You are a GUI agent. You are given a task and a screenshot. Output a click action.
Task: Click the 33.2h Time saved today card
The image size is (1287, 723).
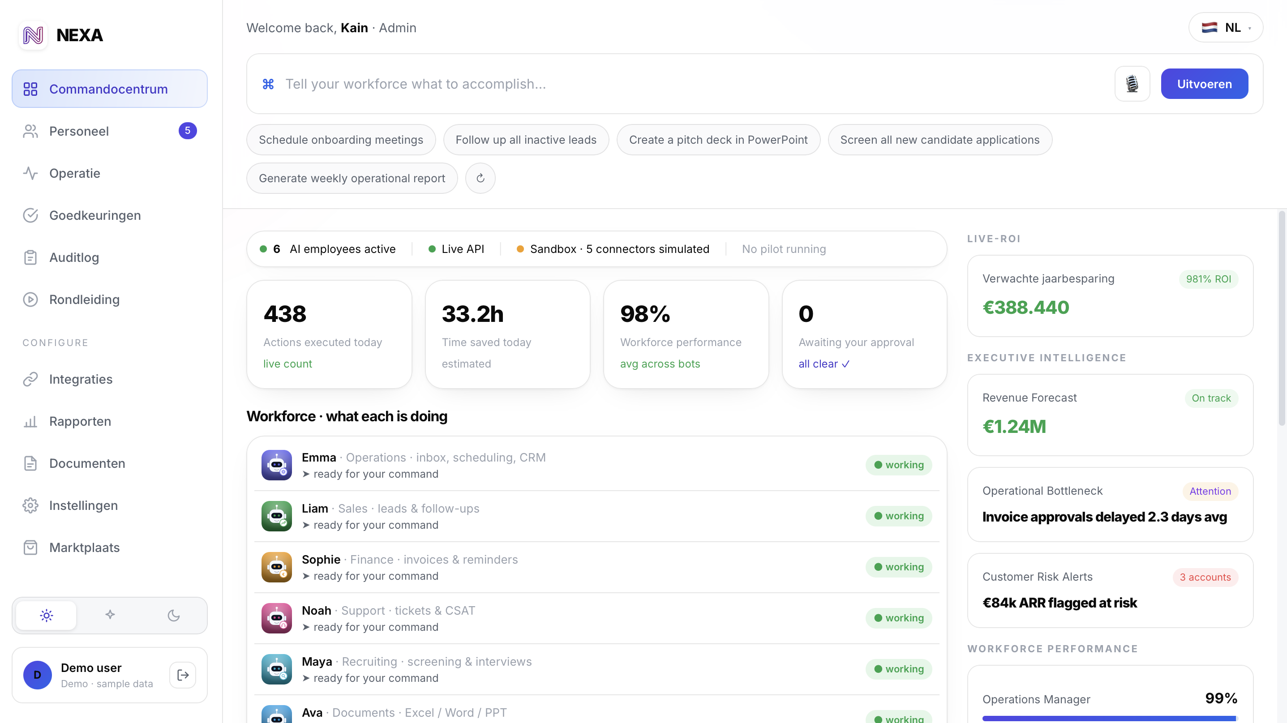(x=508, y=334)
